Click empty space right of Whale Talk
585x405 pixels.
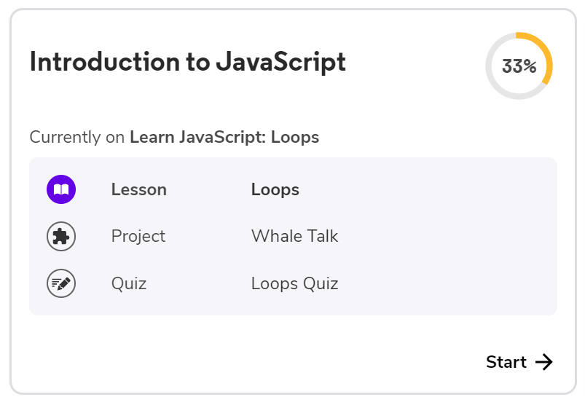click(x=444, y=237)
